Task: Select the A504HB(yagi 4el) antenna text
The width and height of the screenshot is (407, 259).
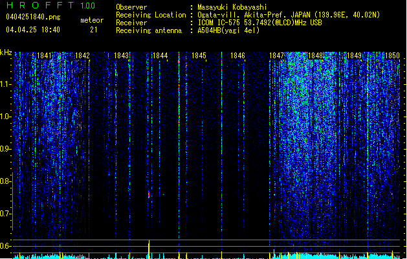Action: click(x=228, y=30)
